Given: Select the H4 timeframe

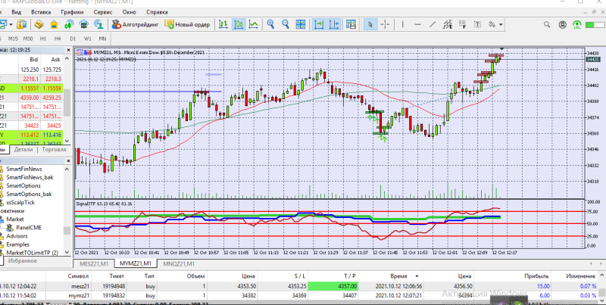Looking at the screenshot, I should pos(58,37).
